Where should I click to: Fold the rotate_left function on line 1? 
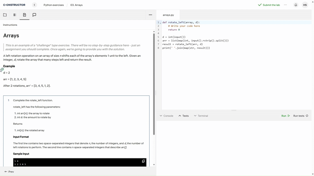(x=161, y=23)
